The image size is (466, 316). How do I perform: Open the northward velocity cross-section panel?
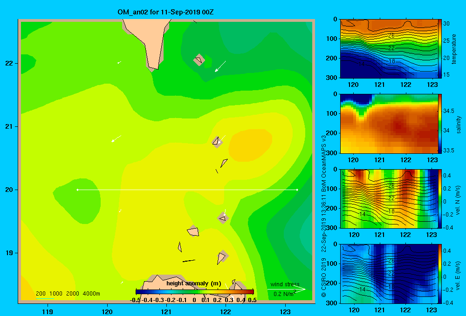click(x=389, y=198)
